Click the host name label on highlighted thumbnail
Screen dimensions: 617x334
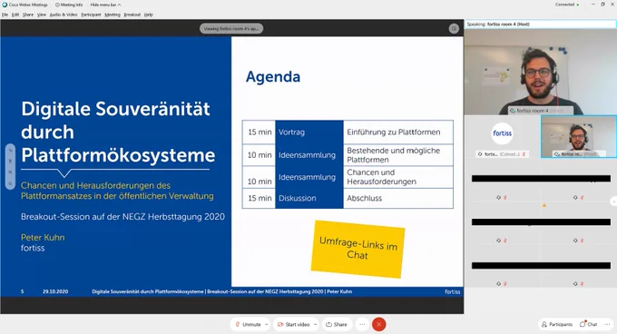pos(580,154)
